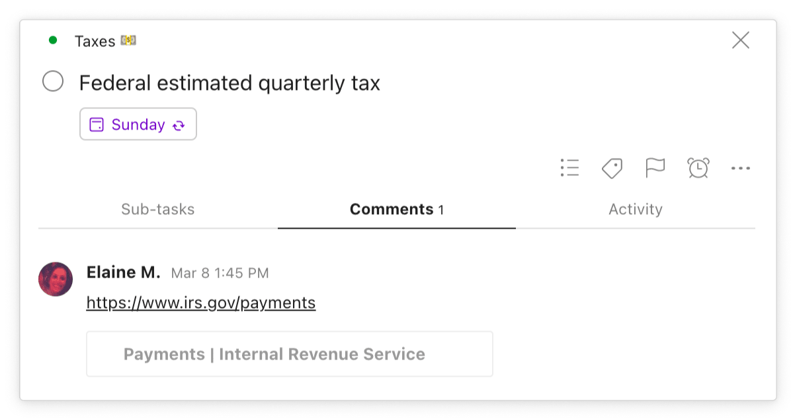Click the Payments Internal Revenue Service preview card

point(290,354)
